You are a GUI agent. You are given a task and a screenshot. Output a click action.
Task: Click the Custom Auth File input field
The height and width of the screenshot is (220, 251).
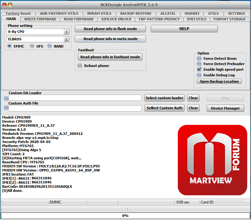click(75, 108)
